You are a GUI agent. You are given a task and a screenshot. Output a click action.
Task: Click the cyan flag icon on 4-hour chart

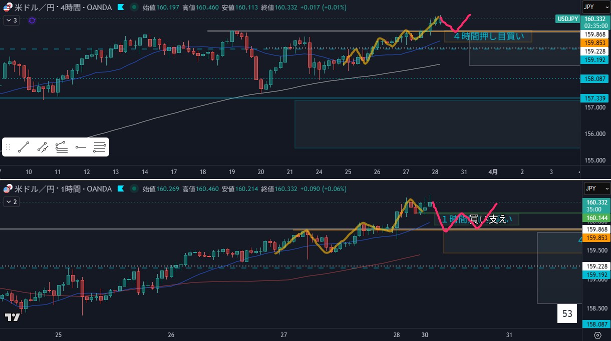[120, 7]
